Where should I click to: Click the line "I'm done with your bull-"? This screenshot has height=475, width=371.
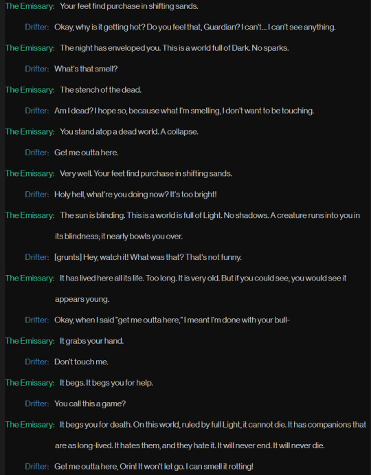[172, 320]
